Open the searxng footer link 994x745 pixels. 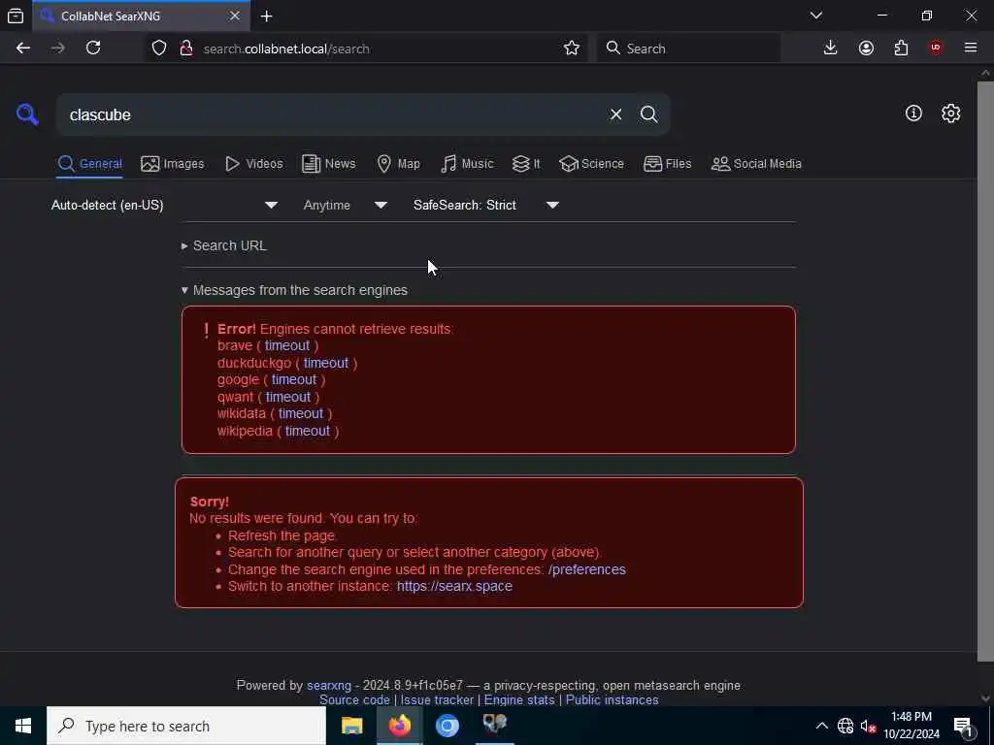point(329,686)
